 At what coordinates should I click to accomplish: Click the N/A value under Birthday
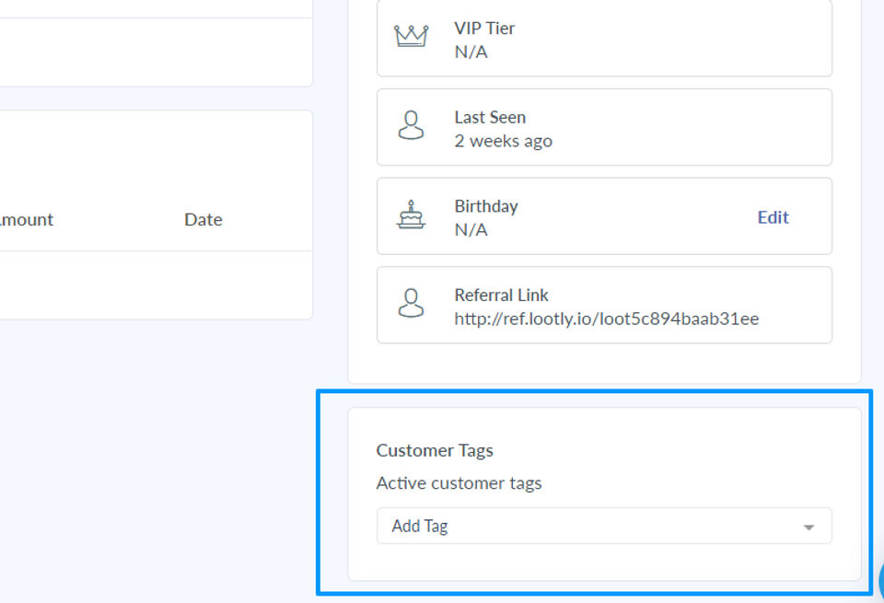coord(471,229)
